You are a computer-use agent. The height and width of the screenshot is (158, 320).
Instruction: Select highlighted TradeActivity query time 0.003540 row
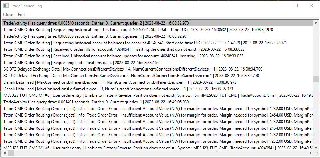(157, 23)
